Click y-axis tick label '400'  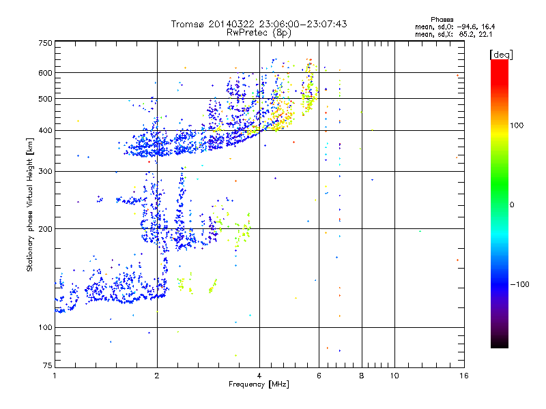point(45,131)
